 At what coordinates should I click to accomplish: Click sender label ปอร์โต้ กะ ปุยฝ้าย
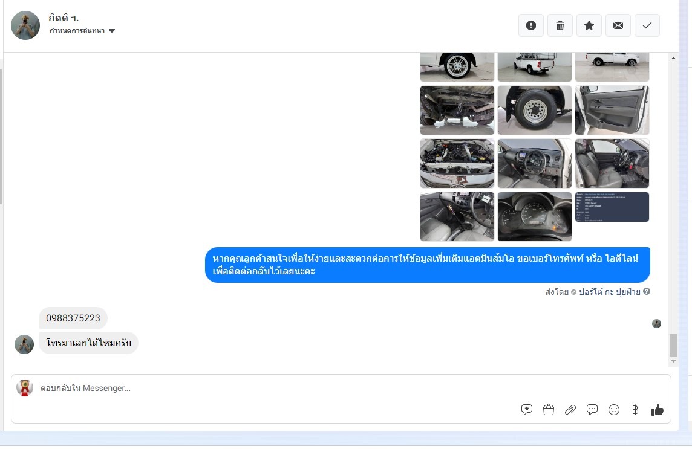pyautogui.click(x=610, y=291)
